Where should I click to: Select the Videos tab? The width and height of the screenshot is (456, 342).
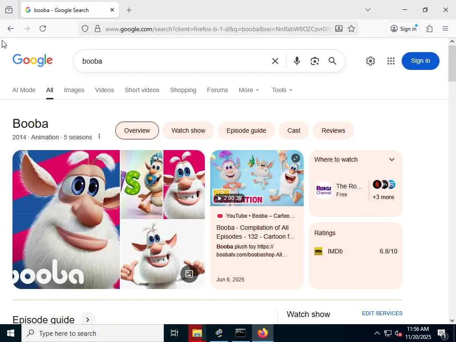coord(104,90)
